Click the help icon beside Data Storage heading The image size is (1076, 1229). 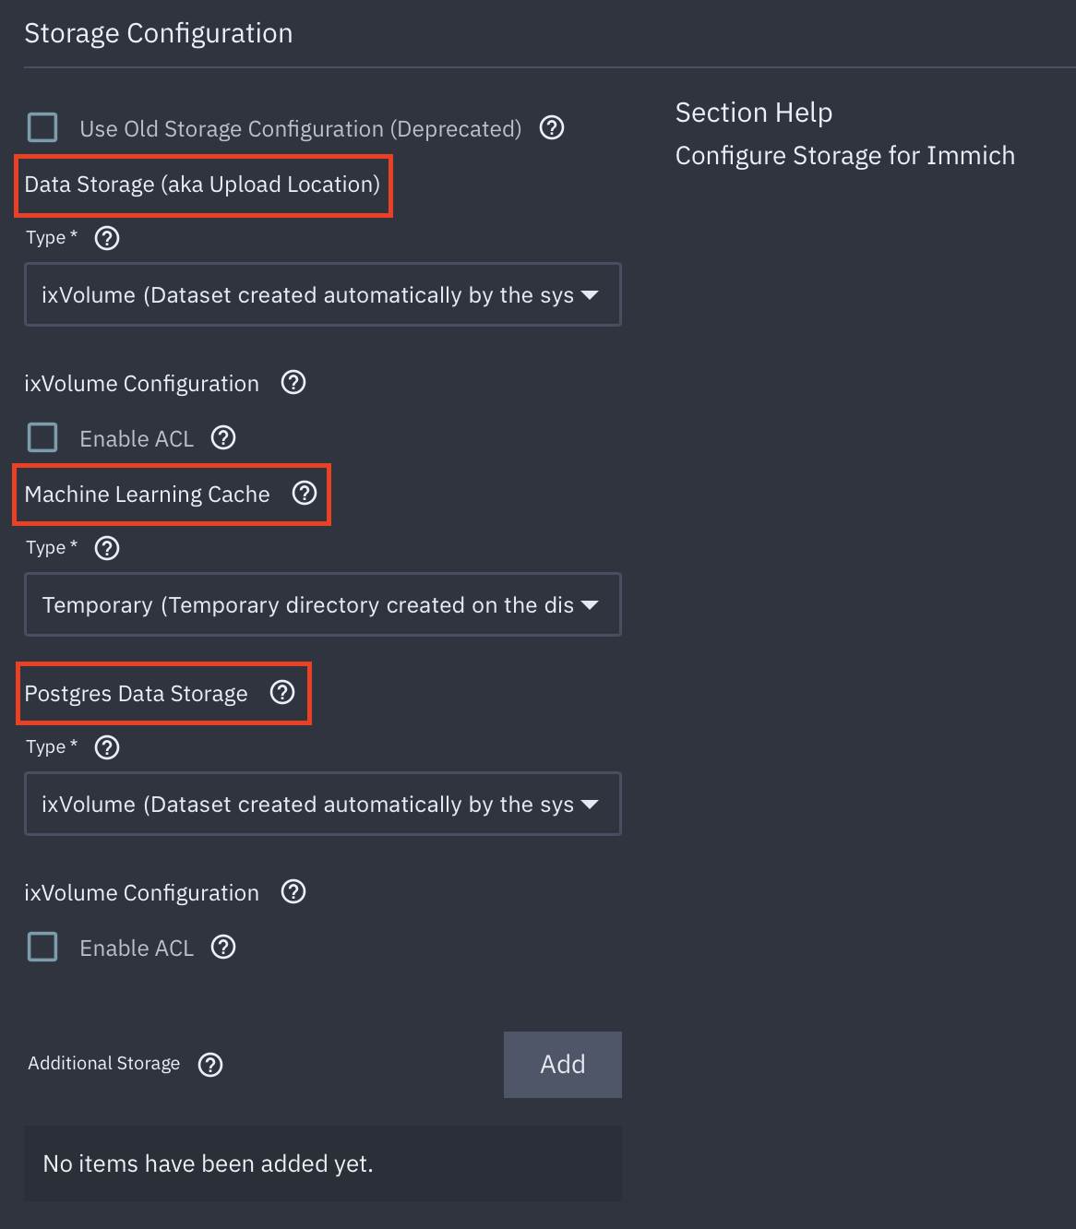point(106,238)
